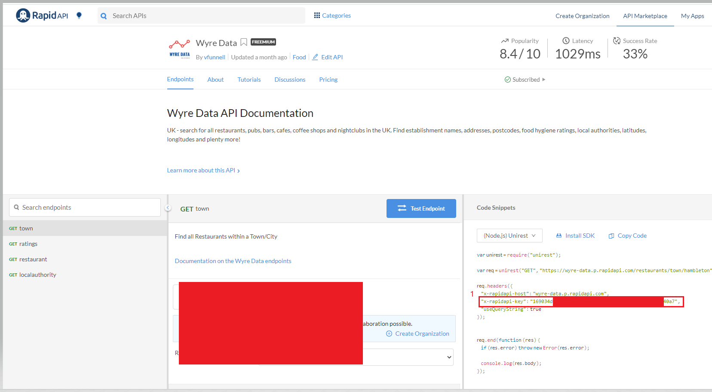Click the 1029ms latency value
This screenshot has height=392, width=712.
[577, 54]
